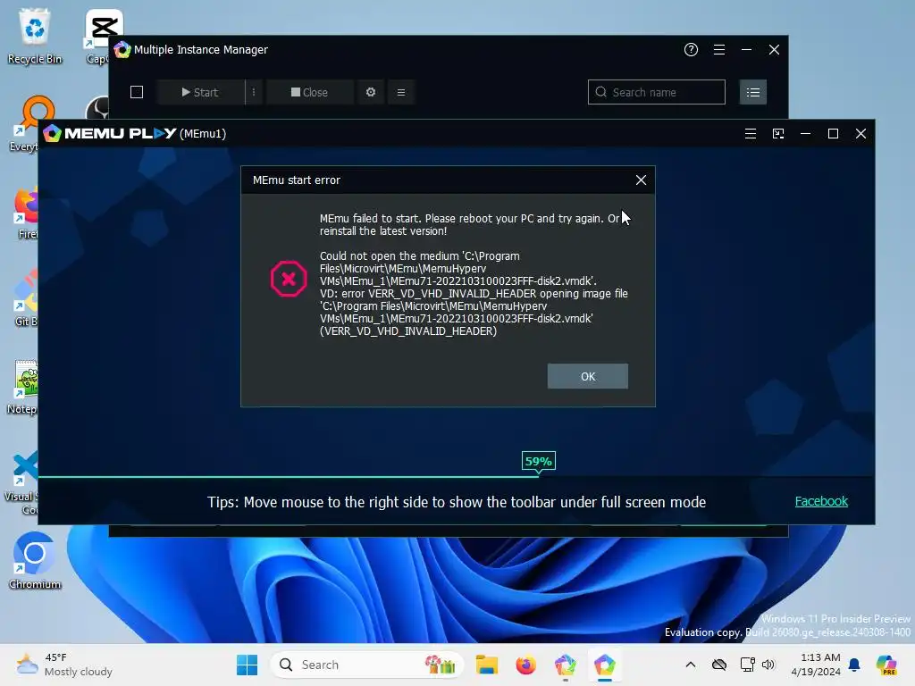Minimize the MEmu Play window
Image resolution: width=915 pixels, height=686 pixels.
[805, 134]
